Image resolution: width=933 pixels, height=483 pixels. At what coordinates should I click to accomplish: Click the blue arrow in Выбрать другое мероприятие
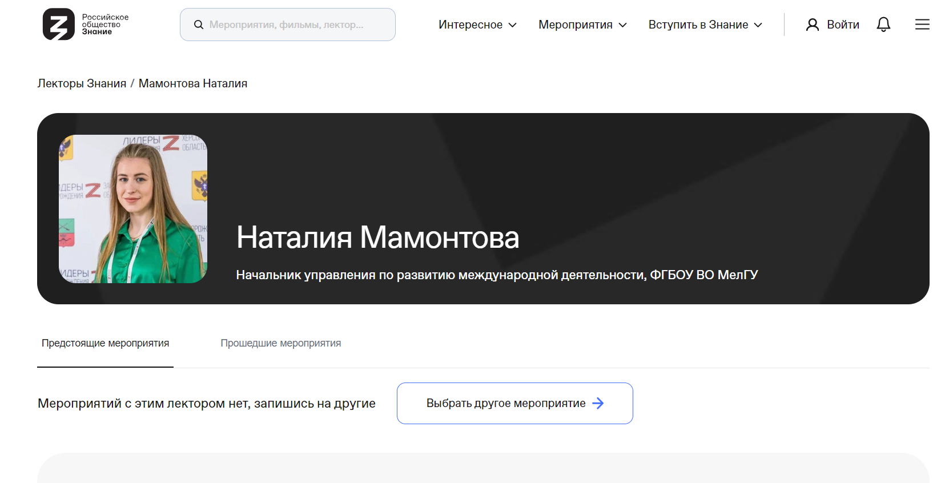point(598,404)
